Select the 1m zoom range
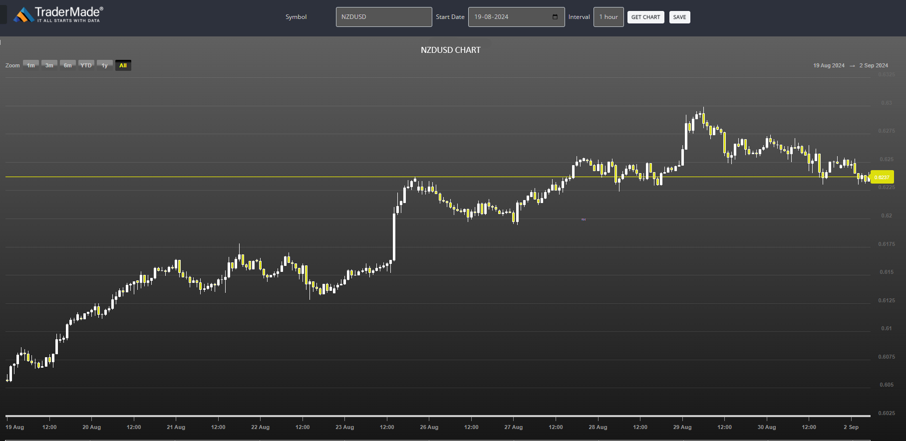This screenshot has height=441, width=906. pos(31,65)
